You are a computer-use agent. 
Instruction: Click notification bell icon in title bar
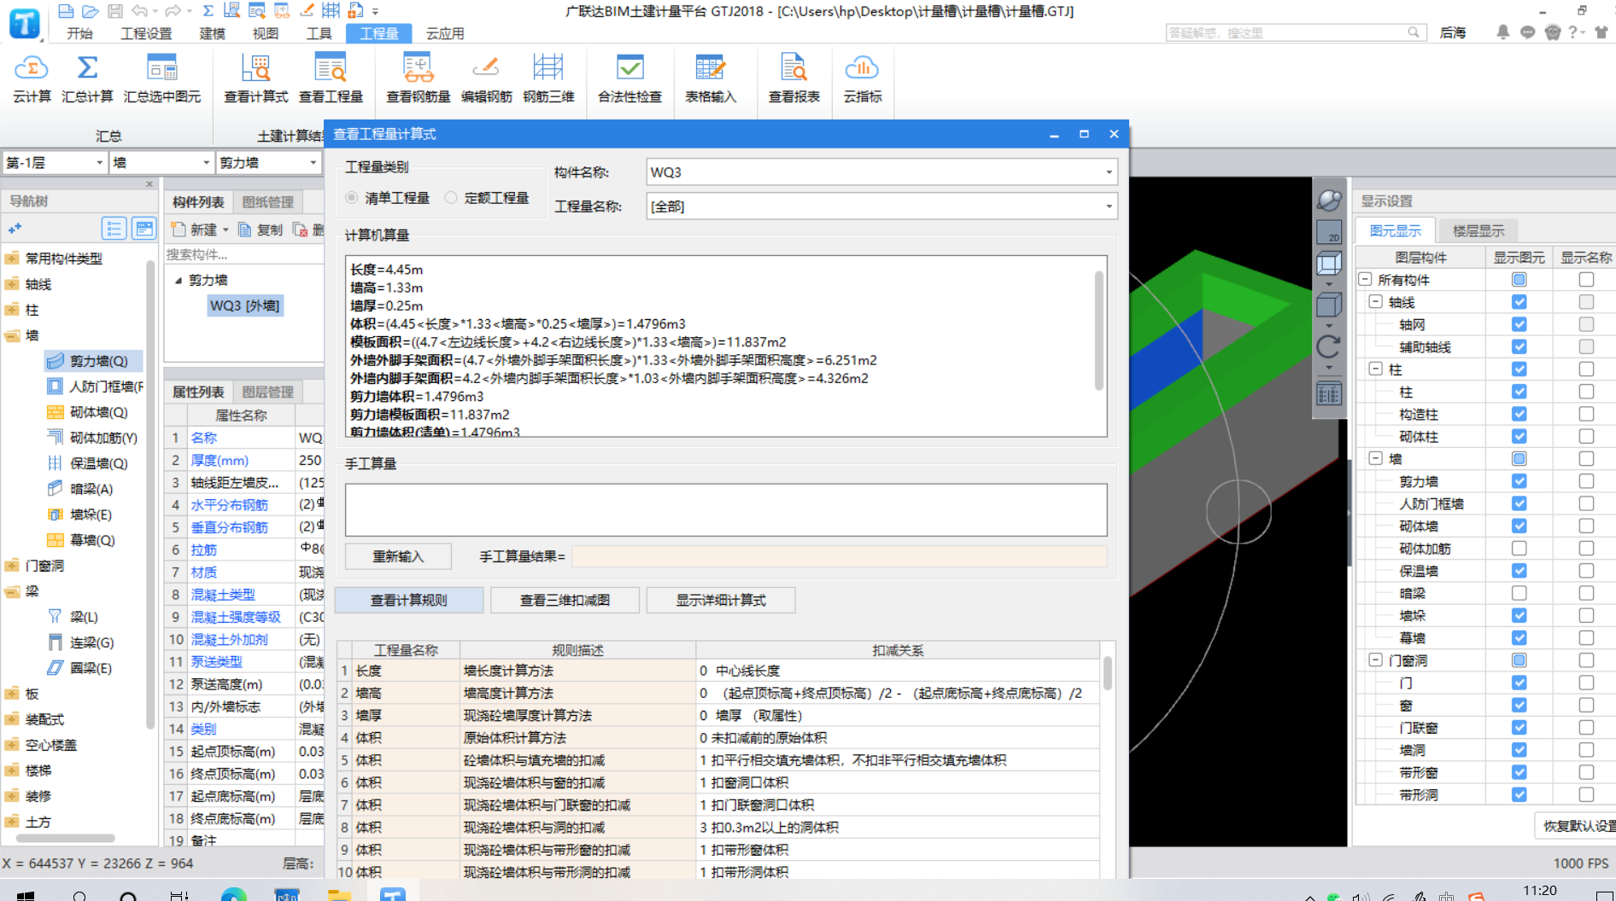pos(1503,32)
